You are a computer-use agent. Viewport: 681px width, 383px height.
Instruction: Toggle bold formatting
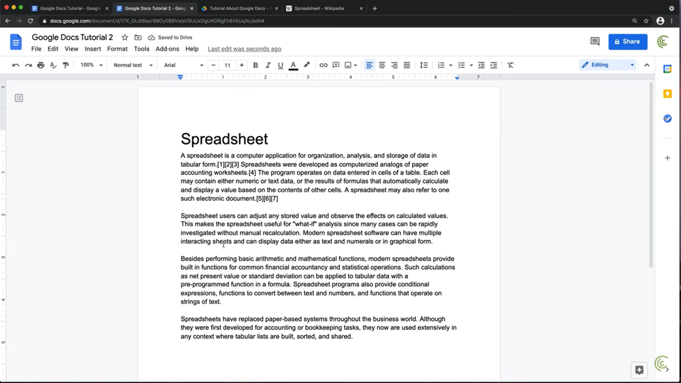coord(256,65)
